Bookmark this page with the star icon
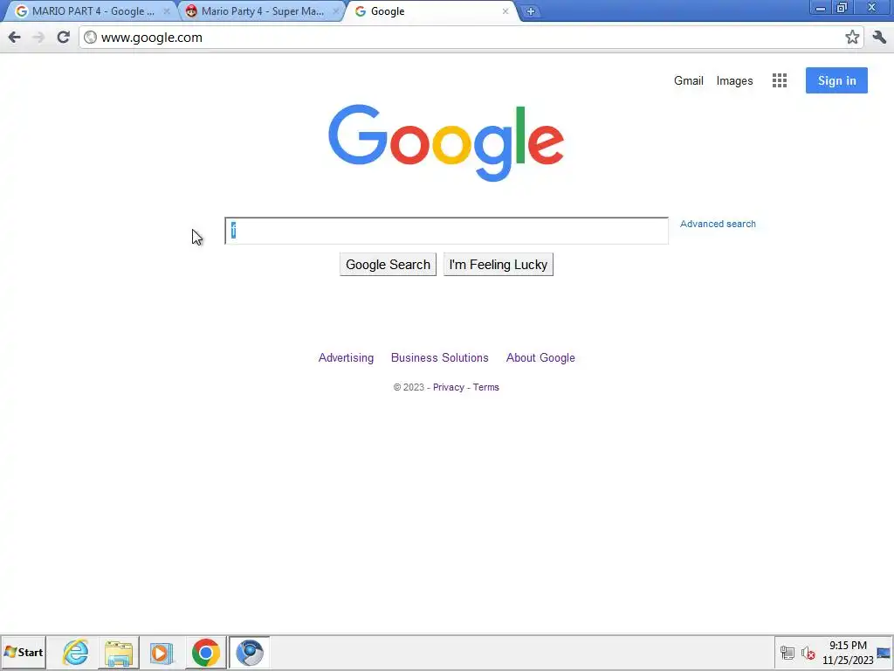This screenshot has height=671, width=894. point(852,38)
